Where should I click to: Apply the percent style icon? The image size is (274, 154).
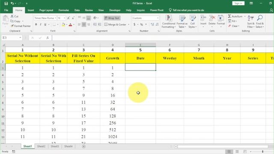(142, 24)
